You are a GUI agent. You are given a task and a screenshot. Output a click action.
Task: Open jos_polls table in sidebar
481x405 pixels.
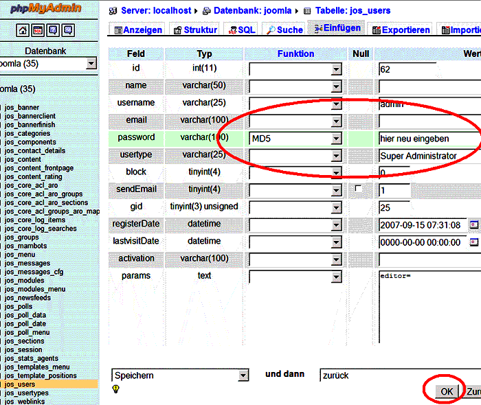click(x=19, y=306)
